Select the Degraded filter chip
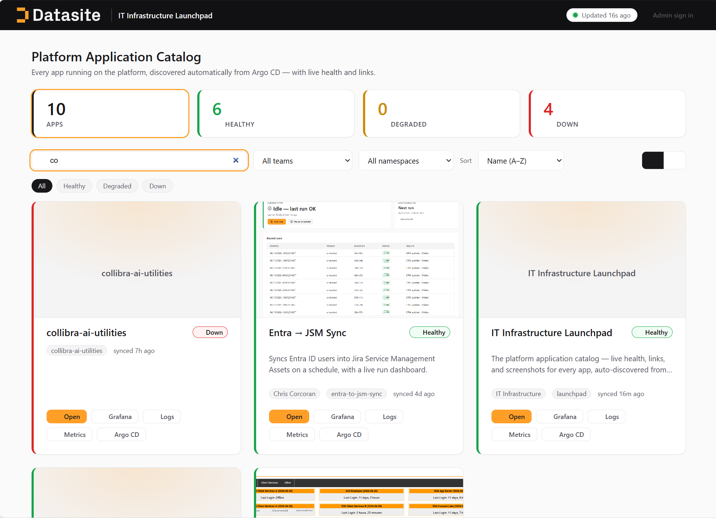 coord(117,186)
